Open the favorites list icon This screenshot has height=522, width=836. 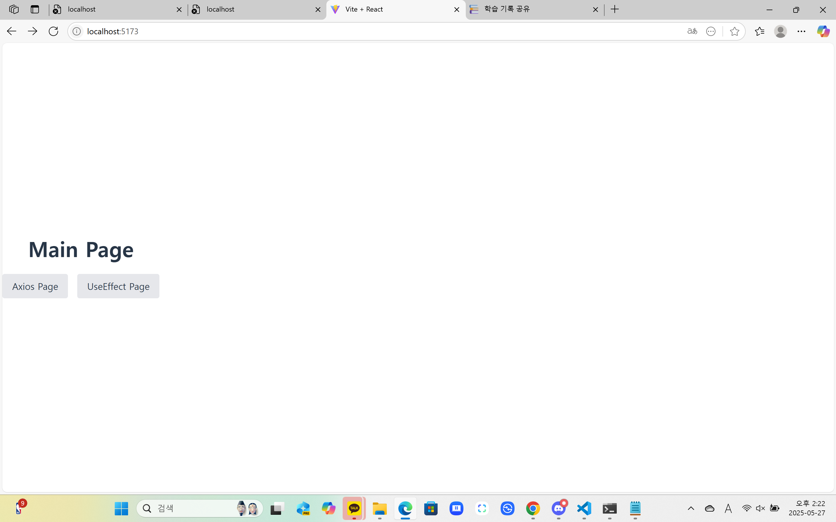click(759, 31)
